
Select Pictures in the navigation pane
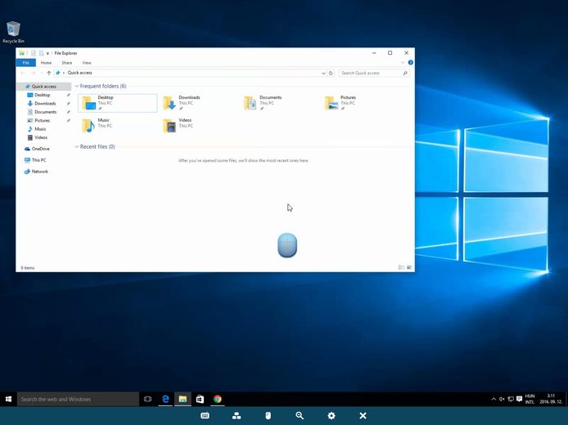coord(42,120)
